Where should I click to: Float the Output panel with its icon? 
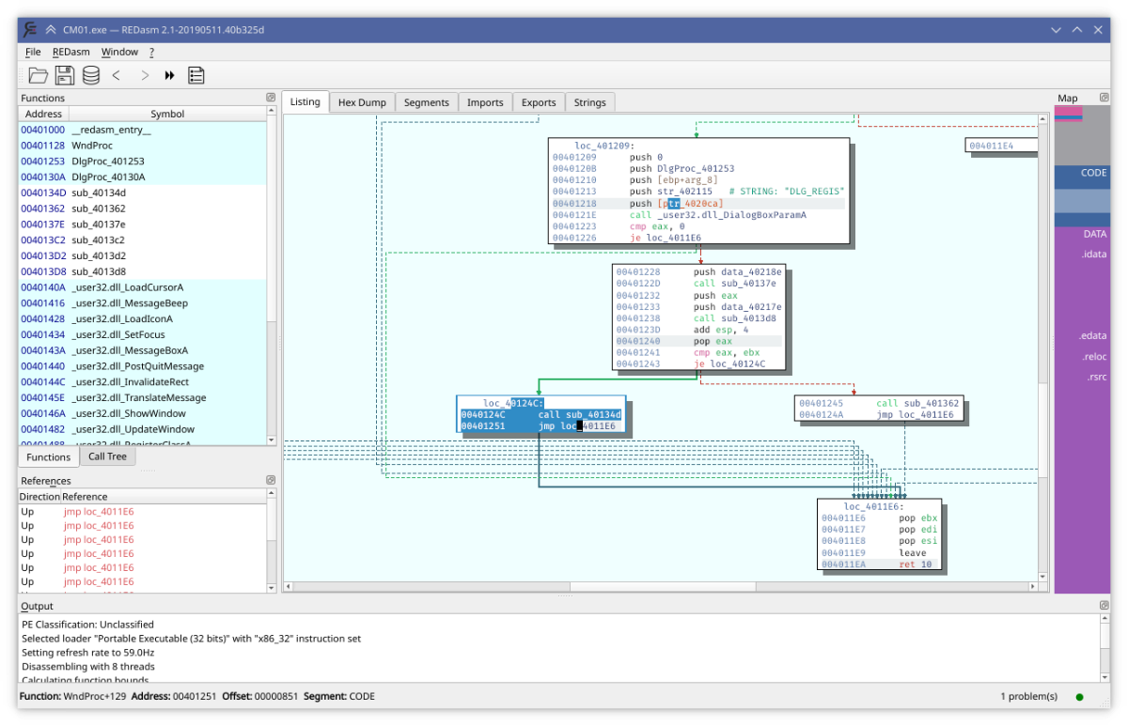pyautogui.click(x=1104, y=606)
